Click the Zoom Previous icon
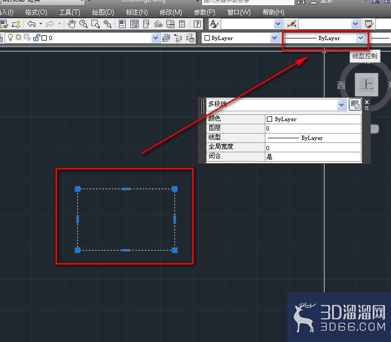The height and width of the screenshot is (342, 391). coord(107,24)
